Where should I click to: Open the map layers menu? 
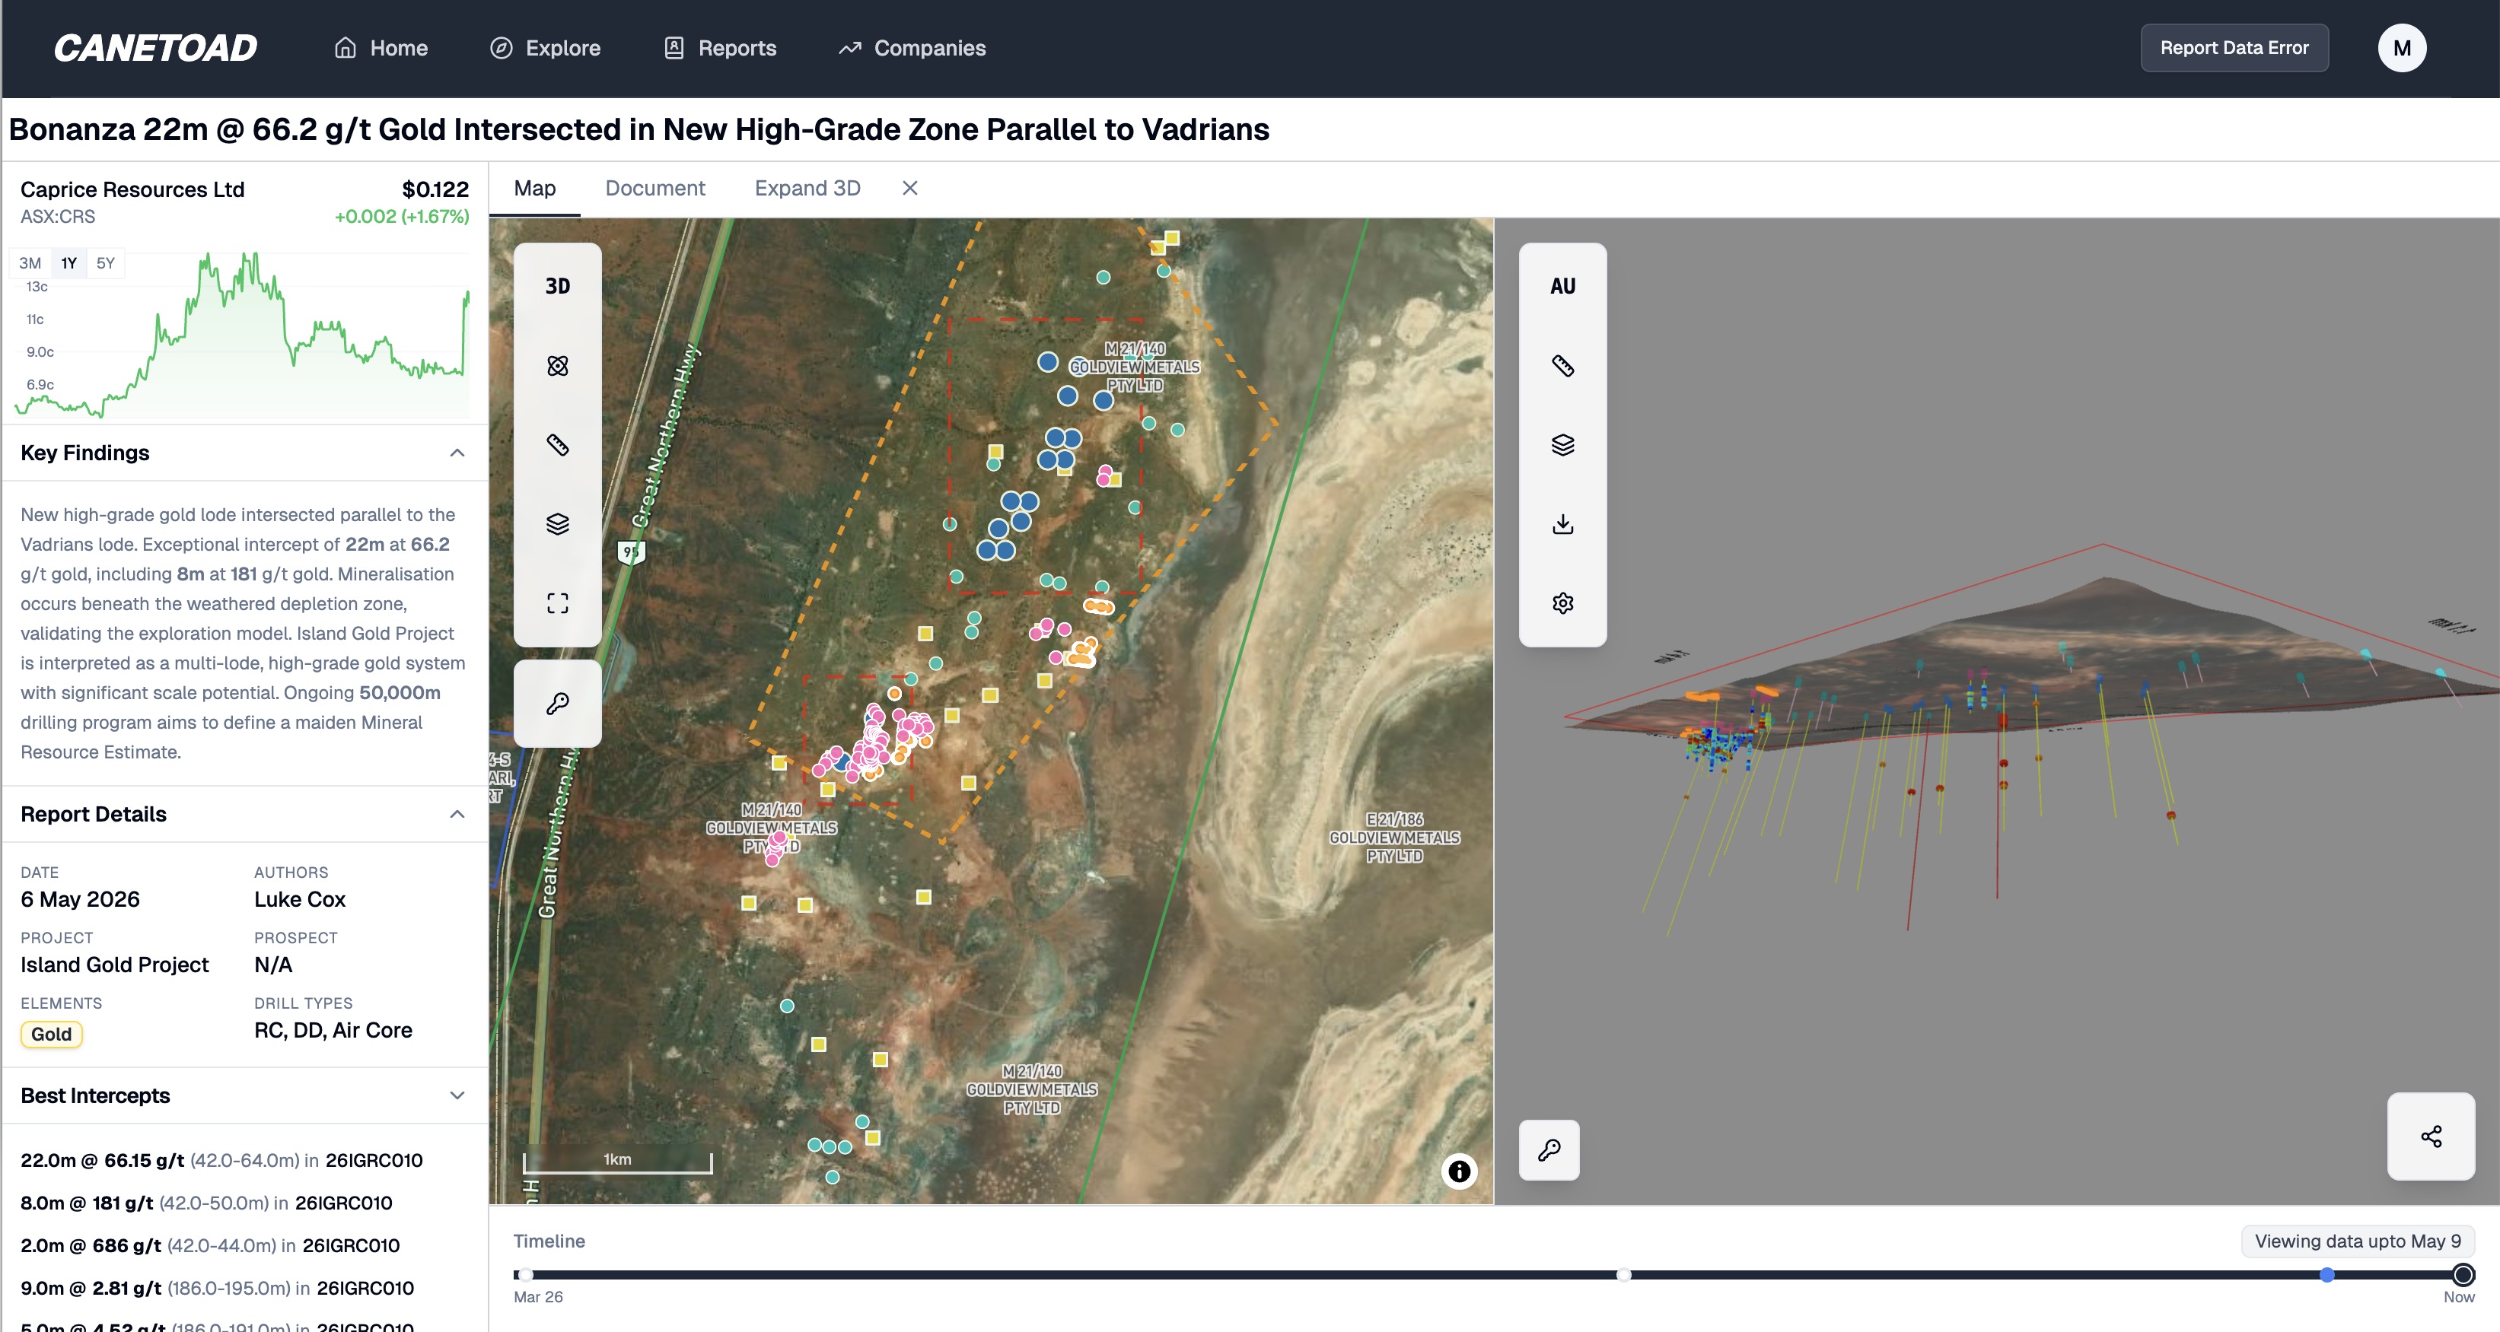(557, 524)
